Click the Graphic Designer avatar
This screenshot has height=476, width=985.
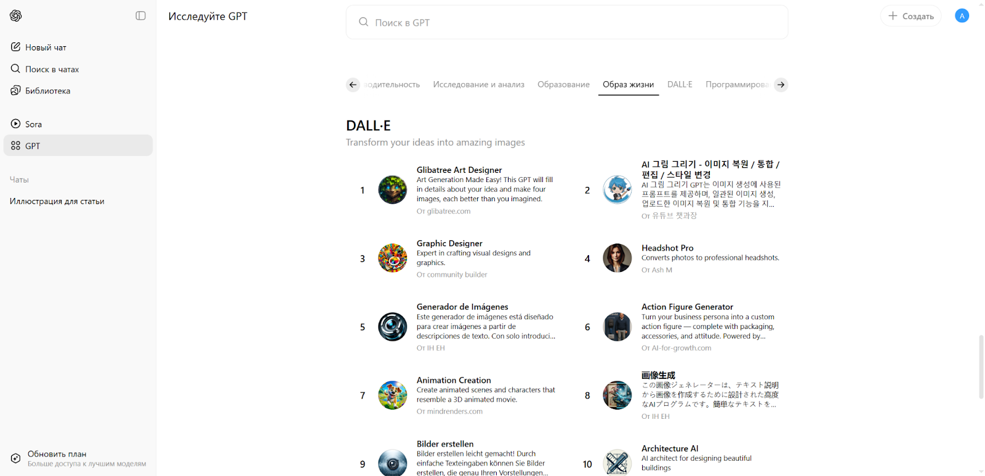393,258
